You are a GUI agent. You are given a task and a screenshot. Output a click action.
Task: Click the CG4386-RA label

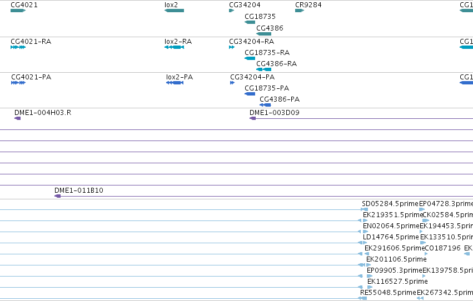[277, 63]
